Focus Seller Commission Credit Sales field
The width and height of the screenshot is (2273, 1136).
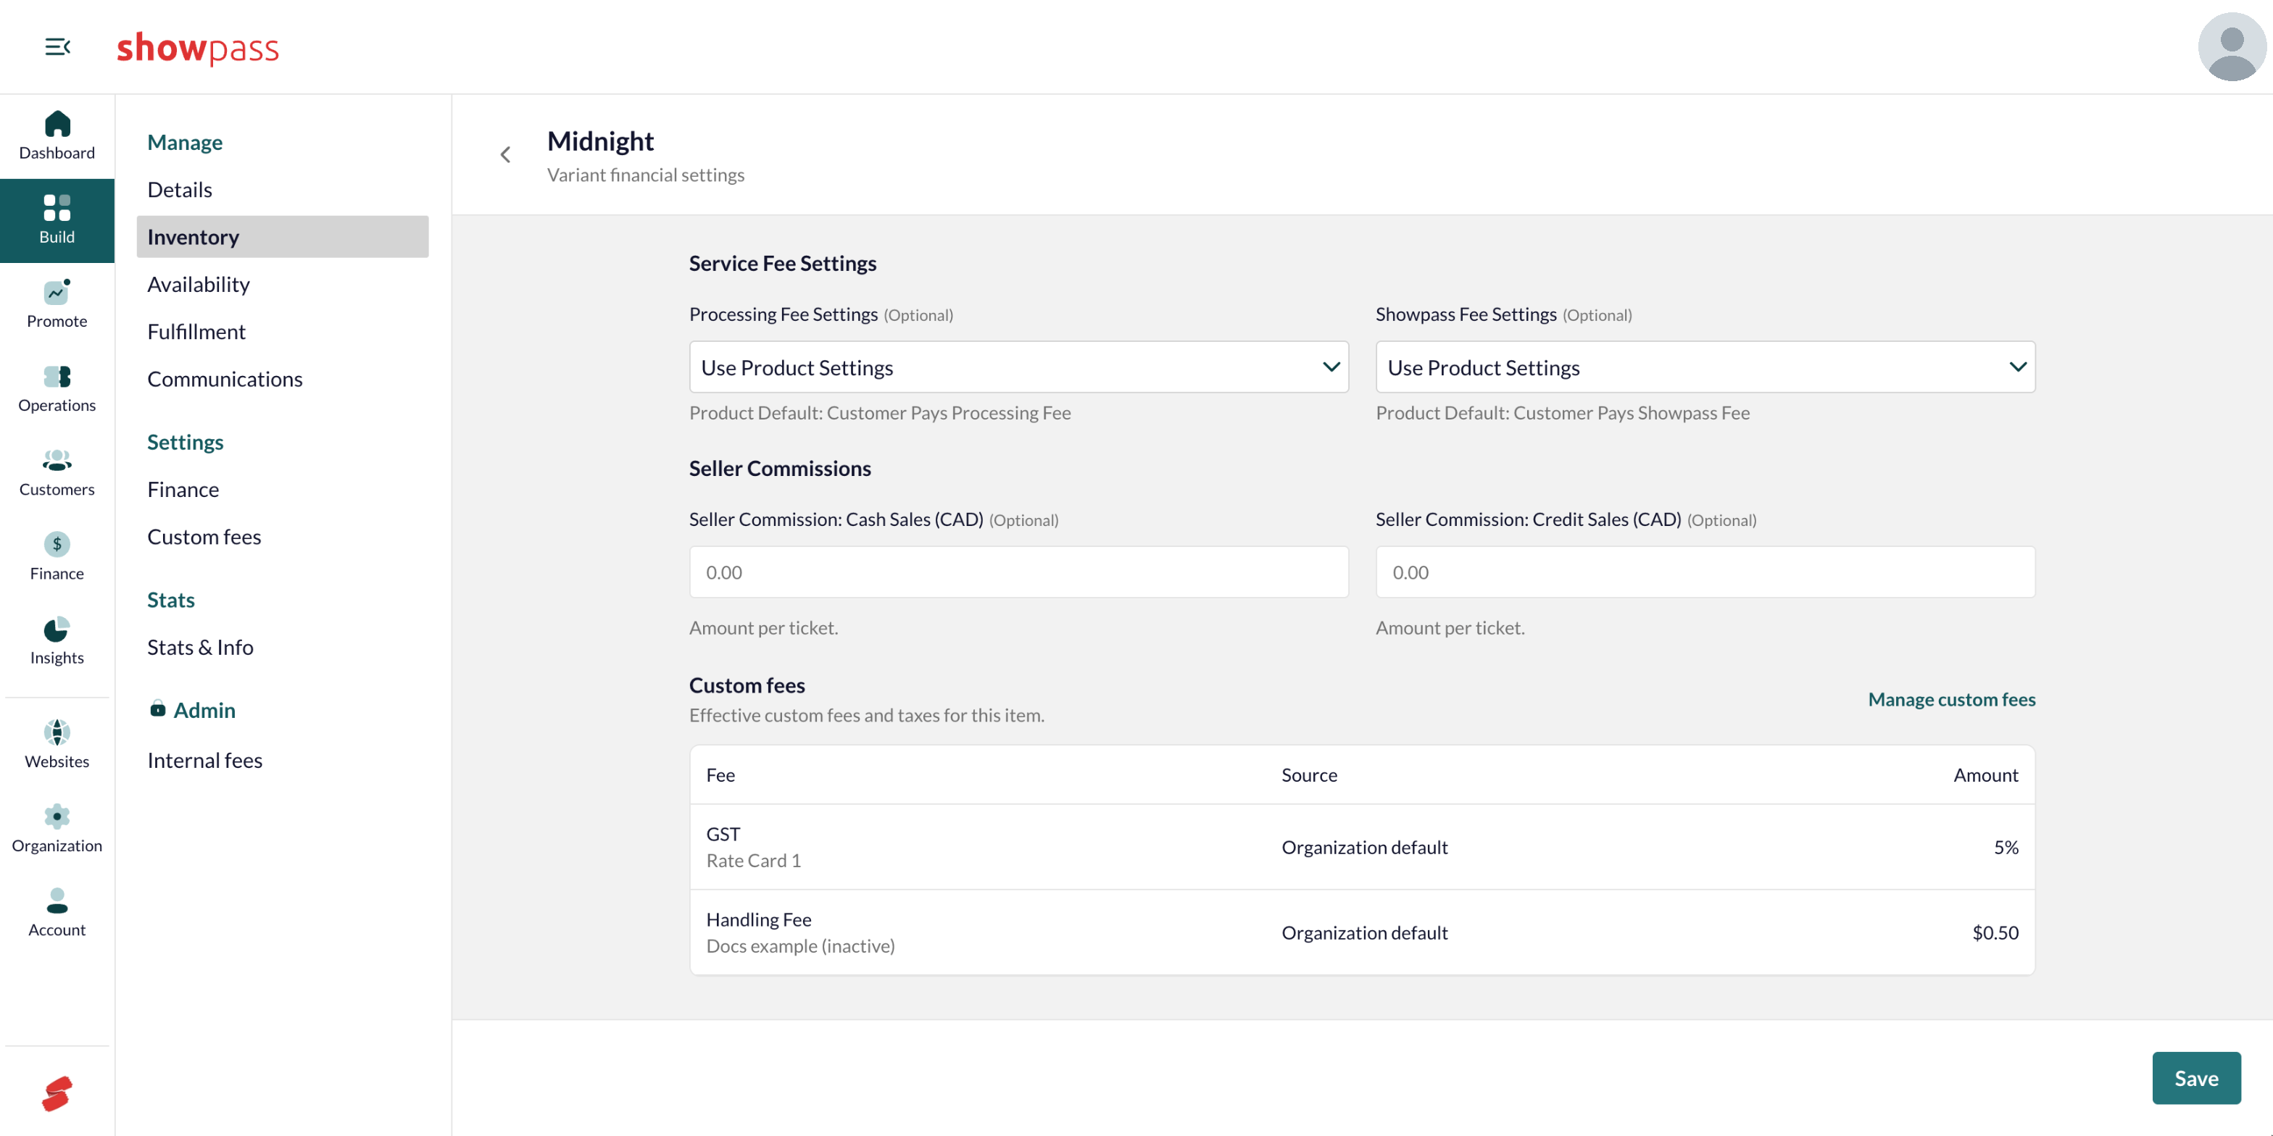pos(1705,572)
